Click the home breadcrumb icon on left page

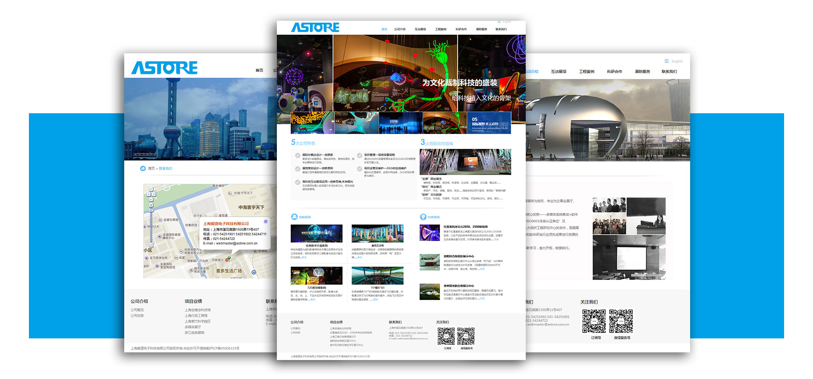pos(143,168)
